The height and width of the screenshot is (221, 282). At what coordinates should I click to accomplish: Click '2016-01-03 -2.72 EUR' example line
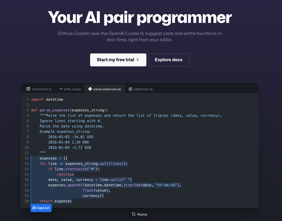[x=70, y=147]
